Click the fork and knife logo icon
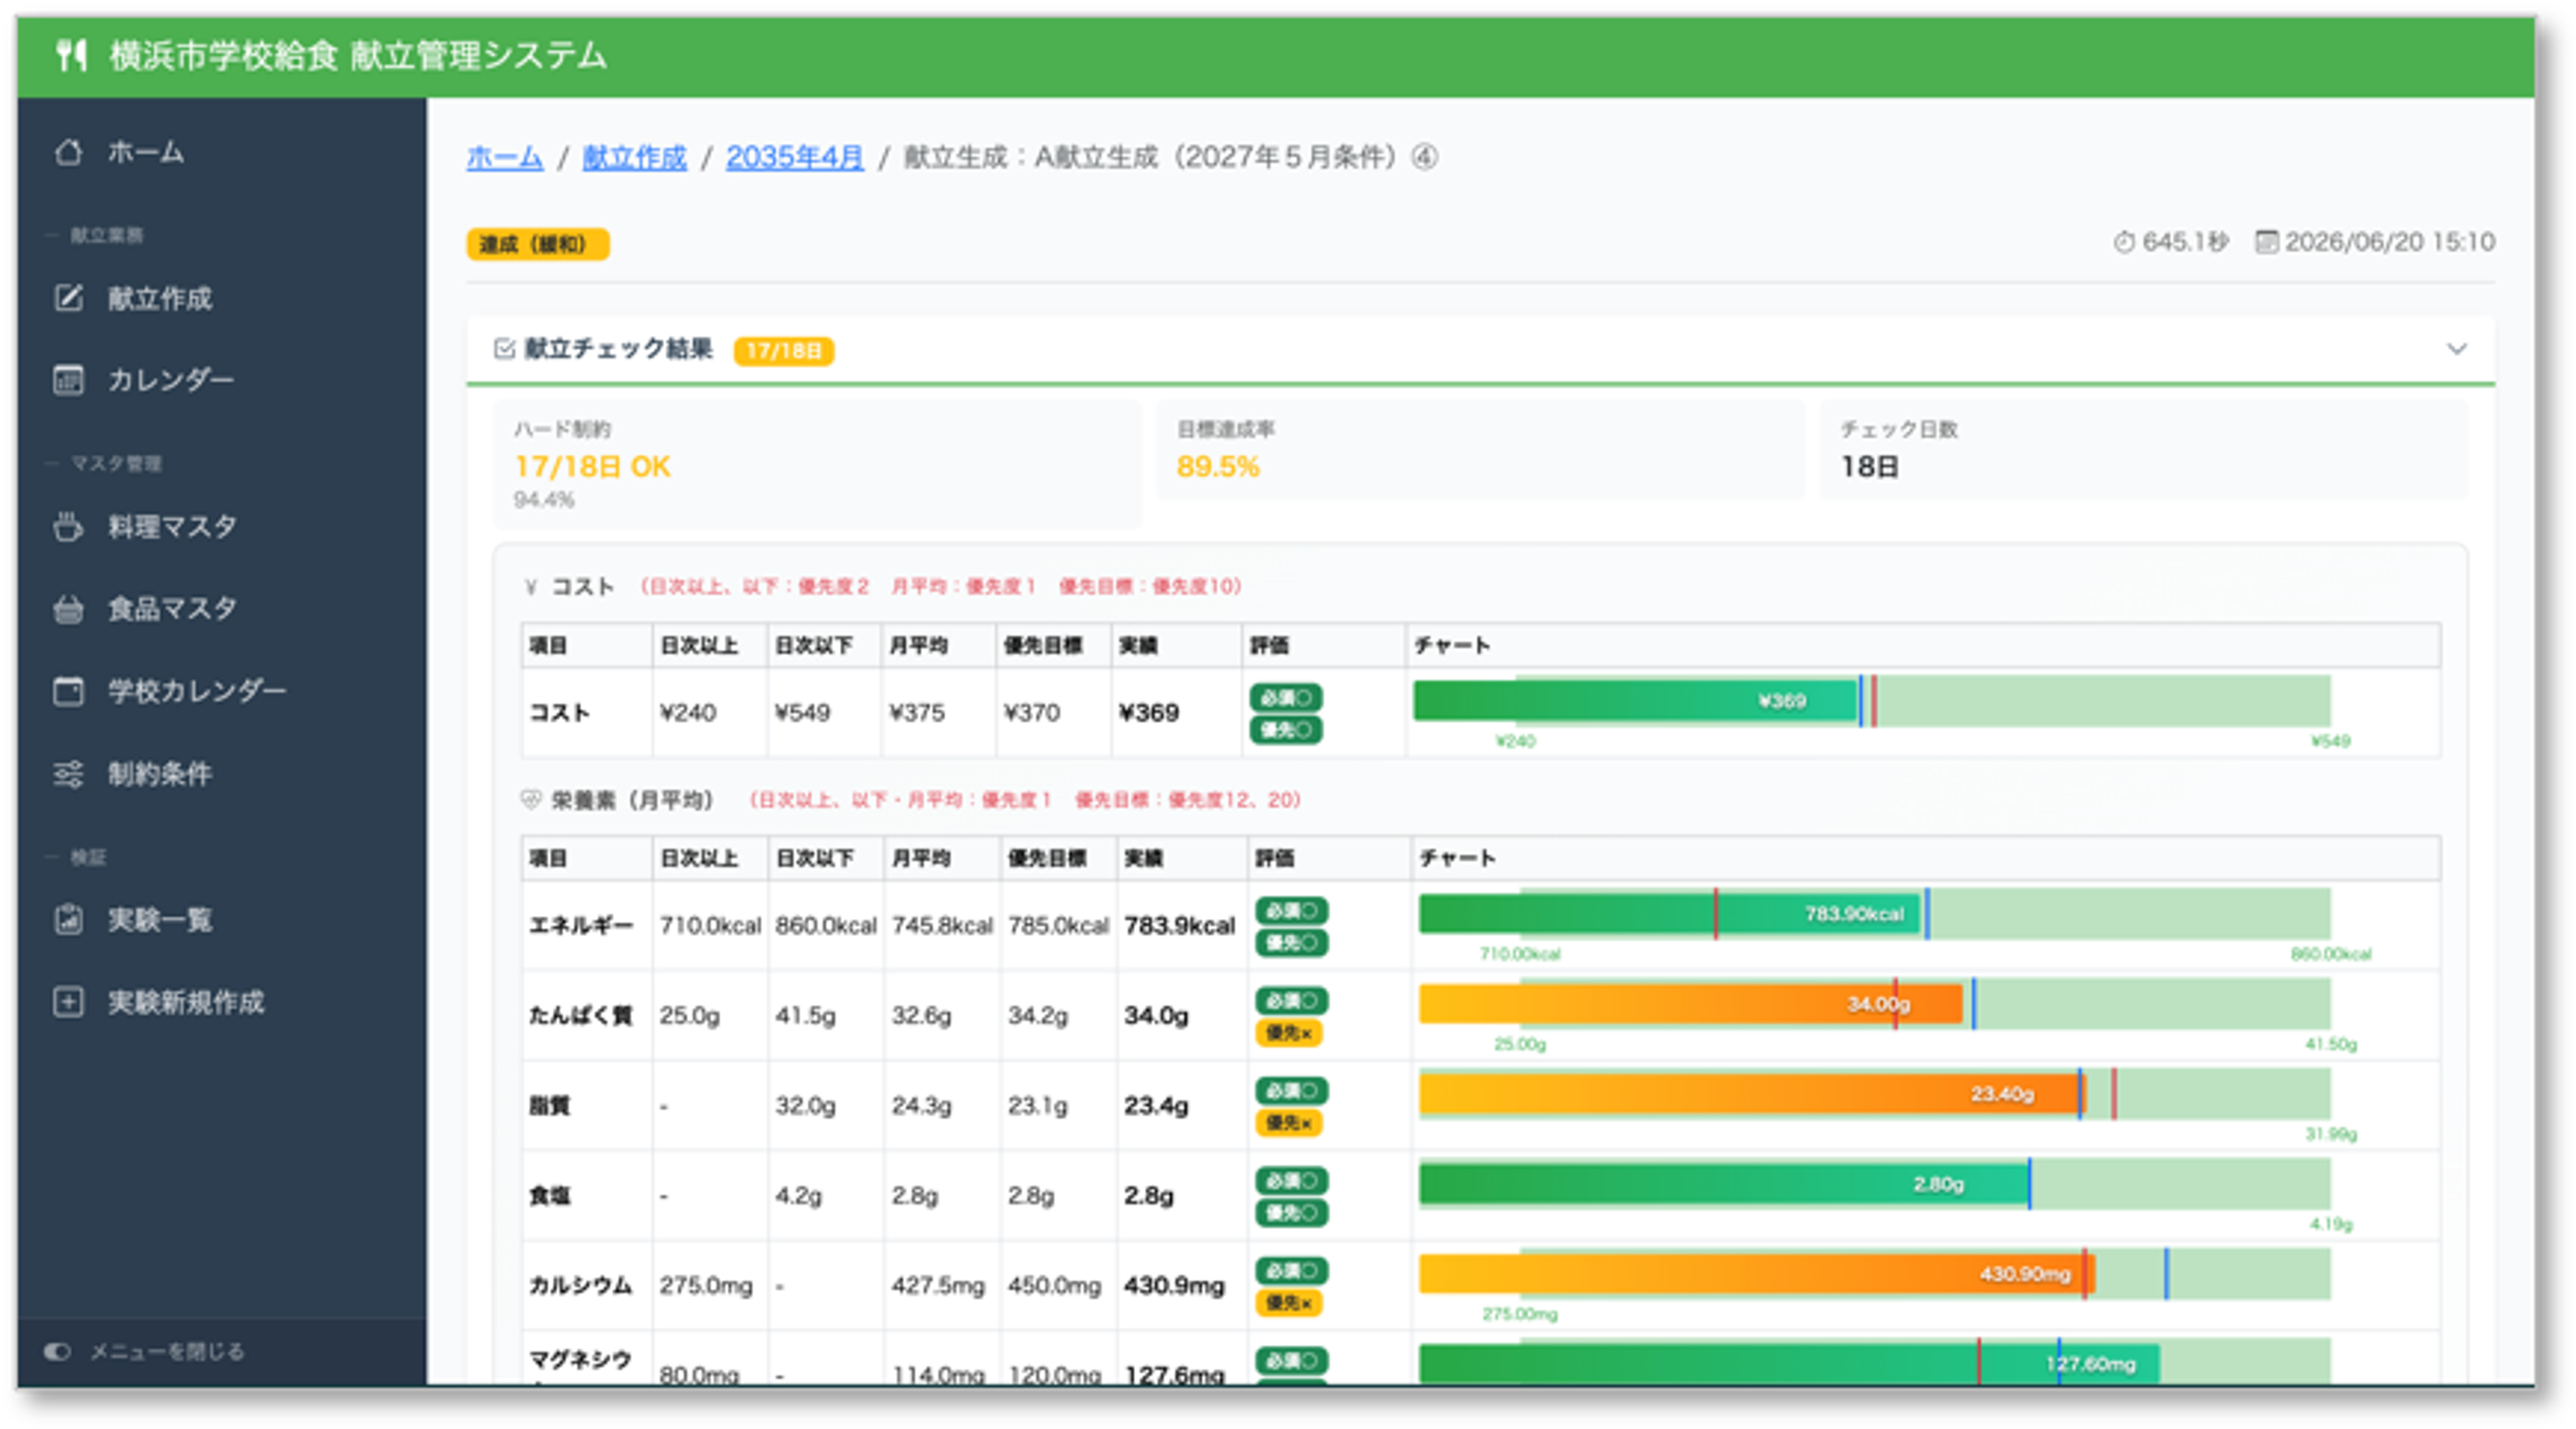Image resolution: width=2576 pixels, height=1429 pixels. 71,55
